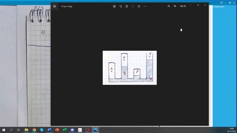This screenshot has height=133, width=237.
Task: Switch to Discord in taskbar
Action: pyautogui.click(x=73, y=130)
